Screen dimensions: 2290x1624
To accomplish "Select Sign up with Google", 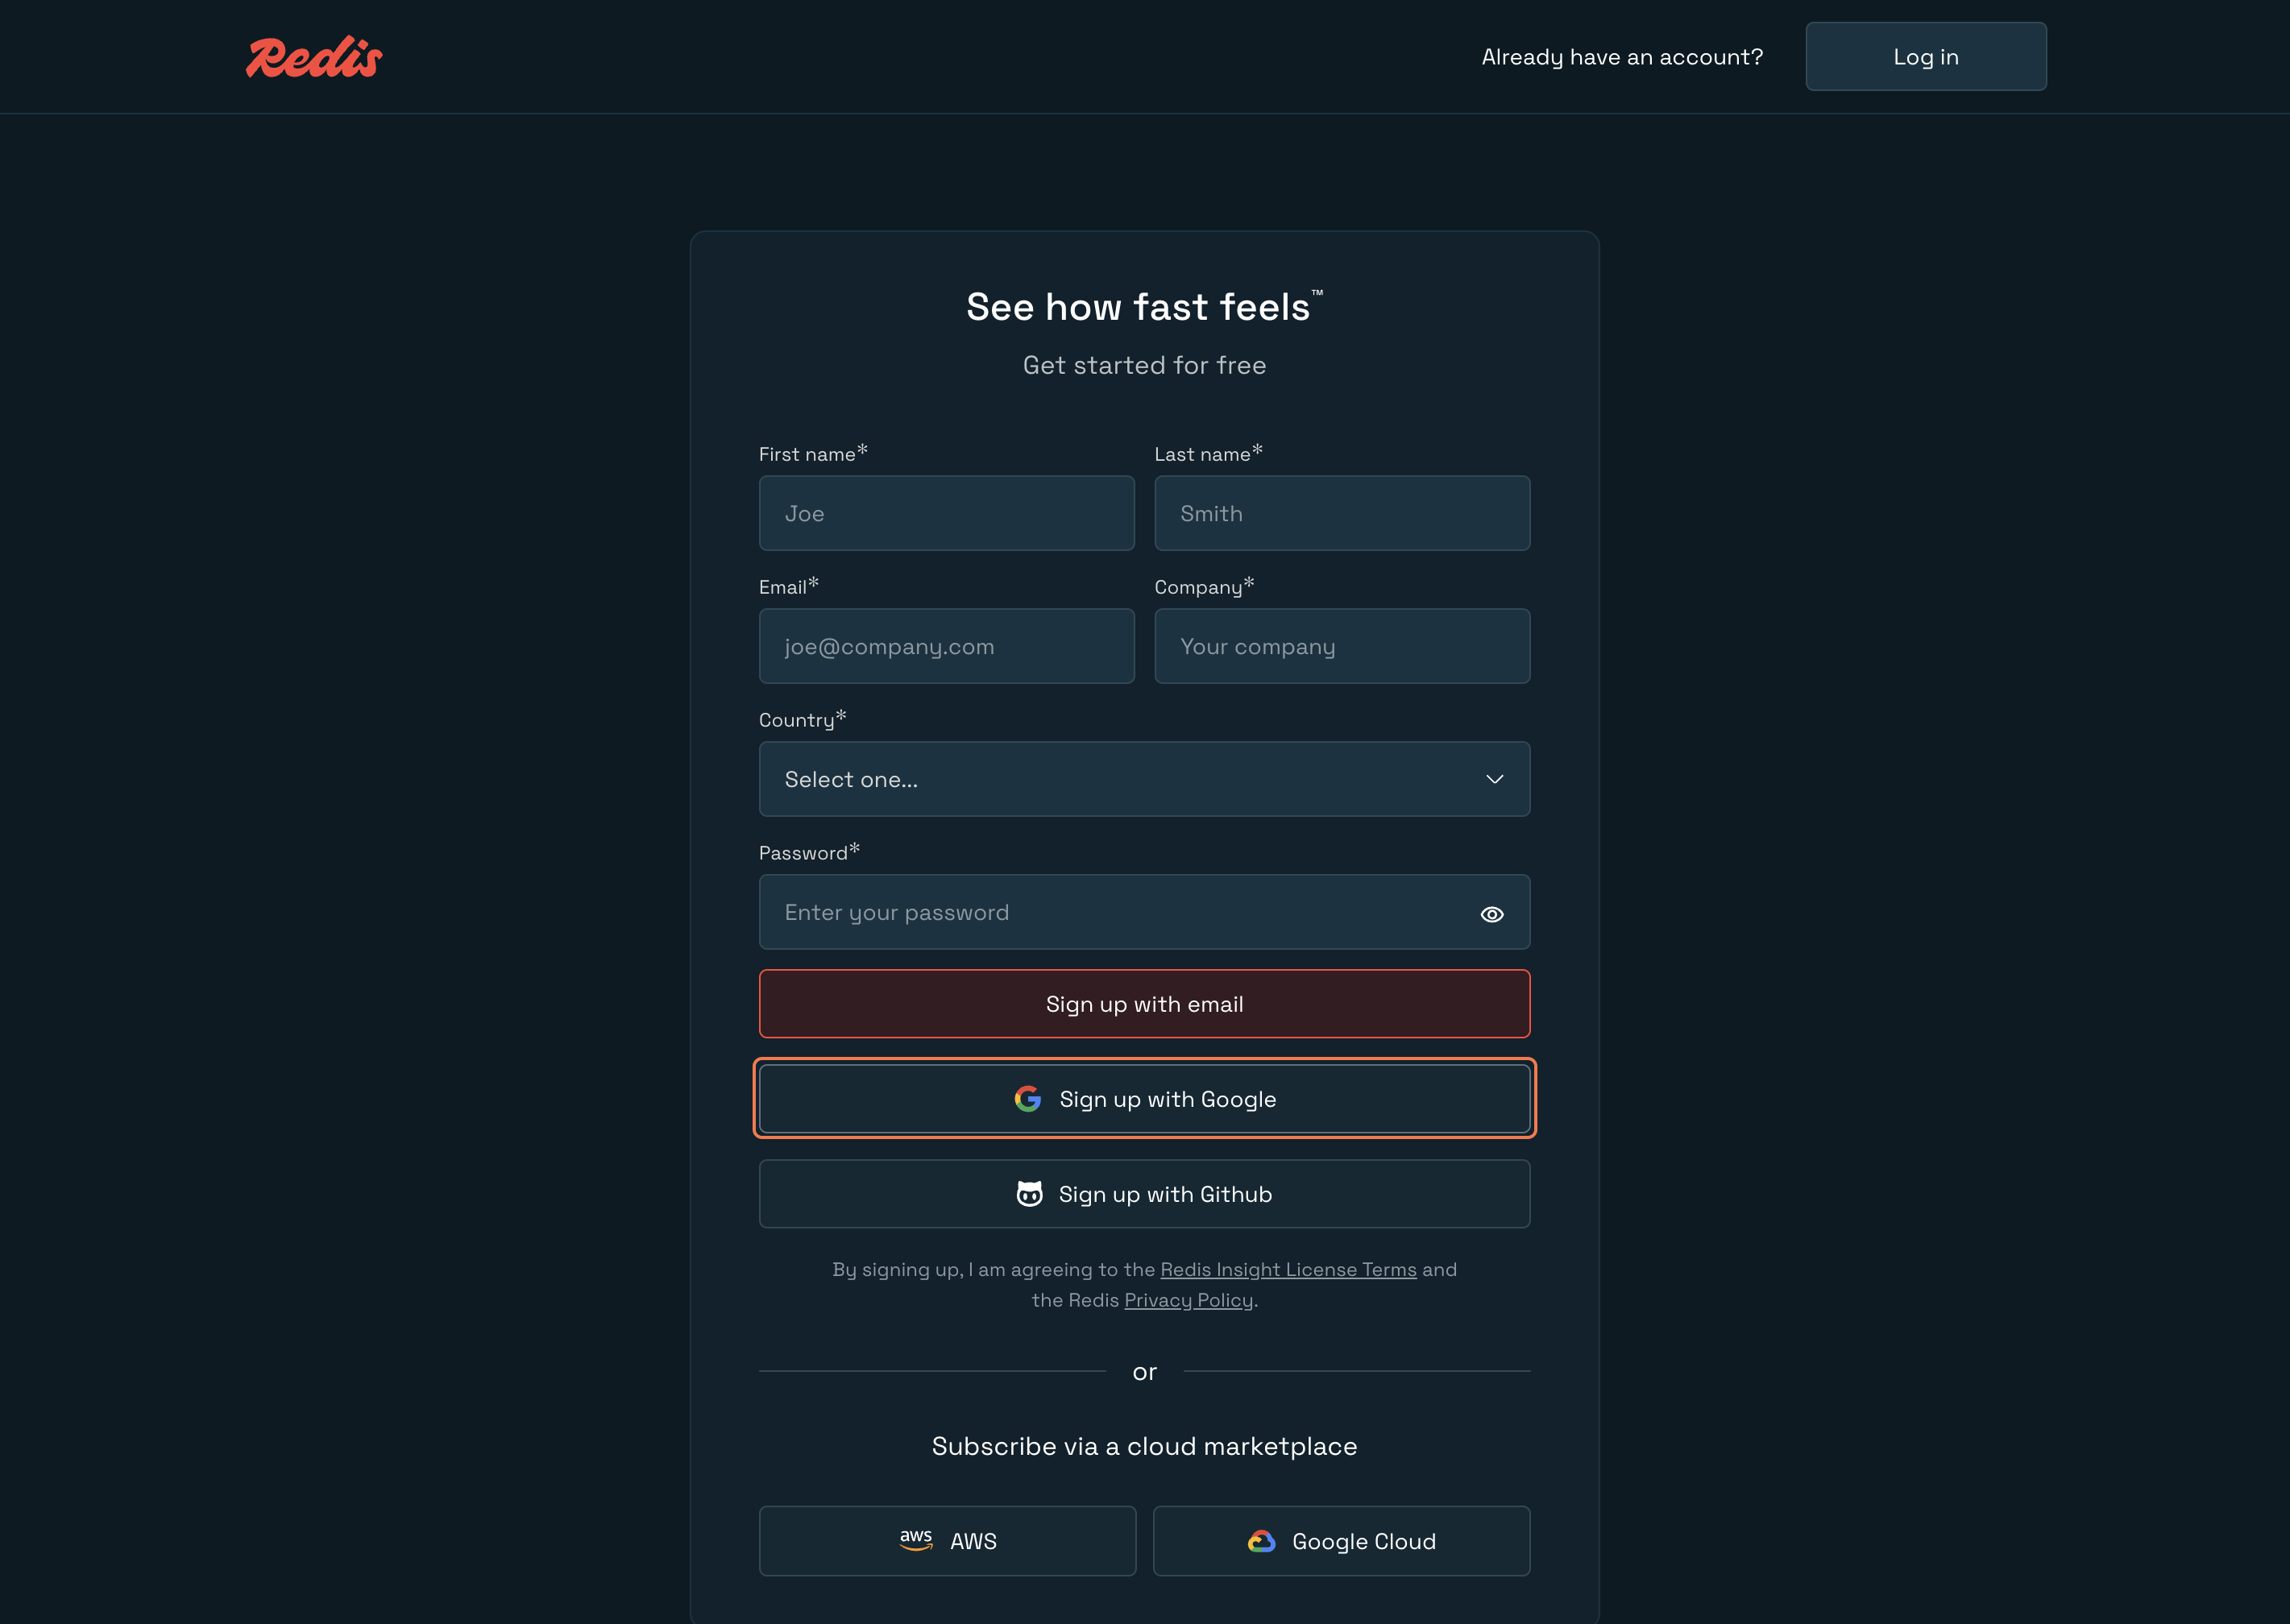I will pyautogui.click(x=1144, y=1098).
